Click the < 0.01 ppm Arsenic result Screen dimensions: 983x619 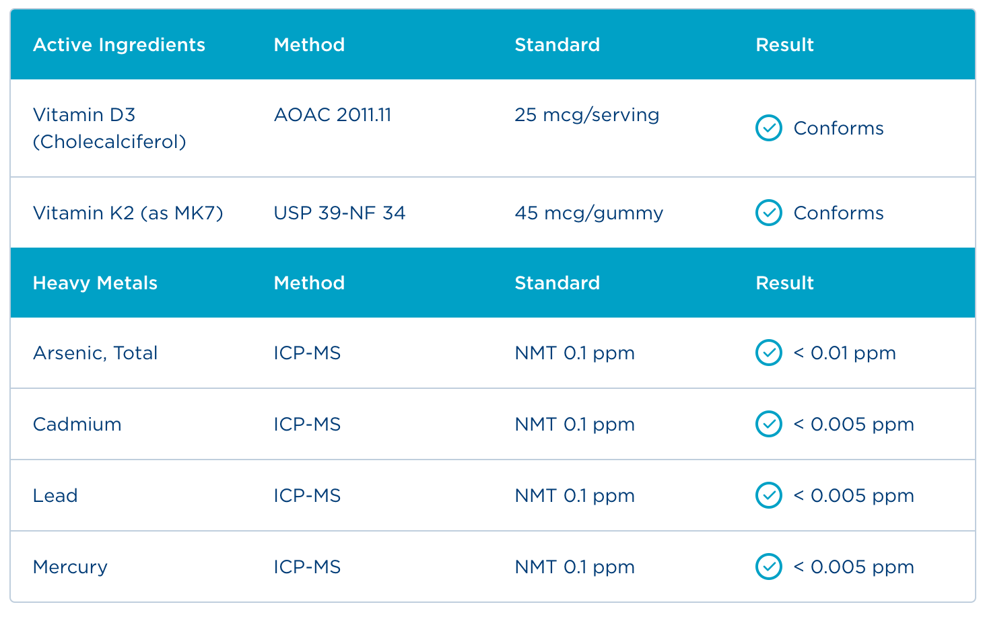tap(844, 353)
